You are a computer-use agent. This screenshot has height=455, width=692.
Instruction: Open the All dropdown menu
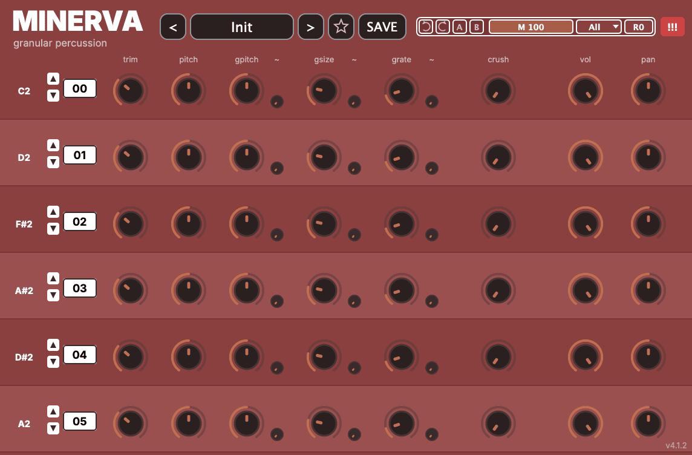pyautogui.click(x=599, y=27)
